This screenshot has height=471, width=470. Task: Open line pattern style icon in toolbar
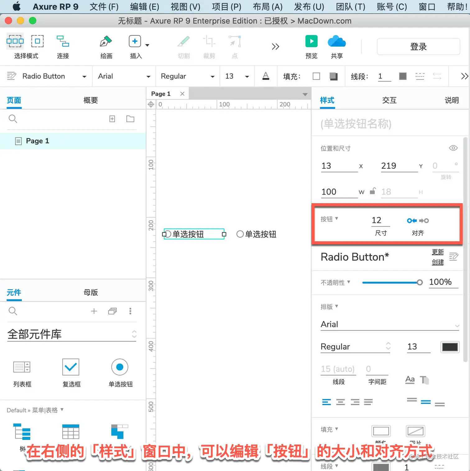pos(420,76)
